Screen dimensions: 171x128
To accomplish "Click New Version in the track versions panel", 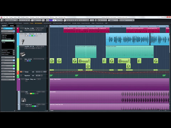I will (x=8, y=51).
